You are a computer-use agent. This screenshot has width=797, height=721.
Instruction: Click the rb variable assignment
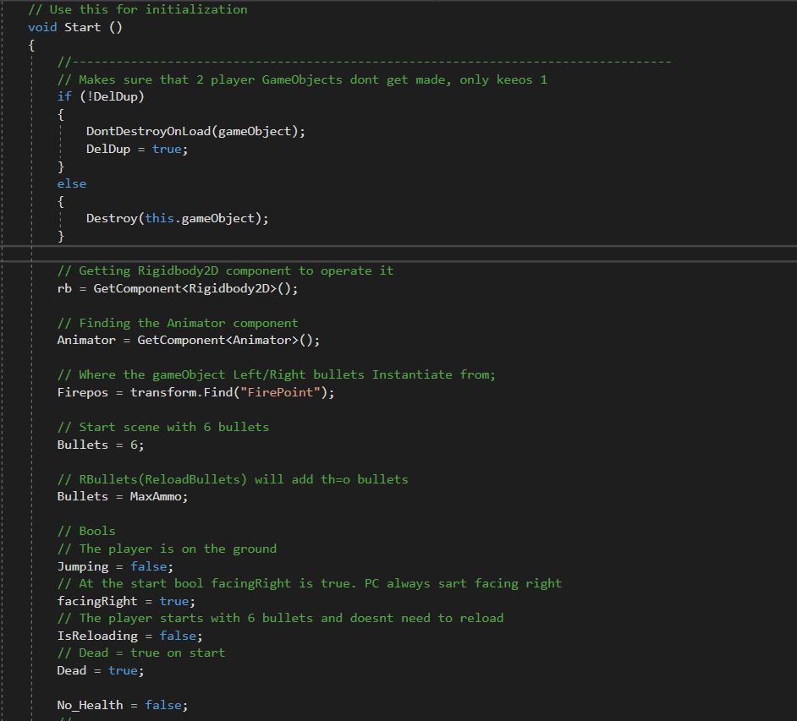click(x=64, y=288)
